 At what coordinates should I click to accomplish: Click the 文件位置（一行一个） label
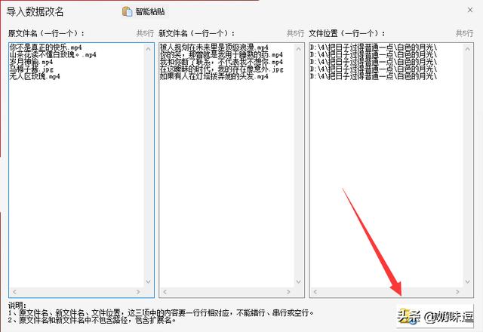tap(347, 33)
